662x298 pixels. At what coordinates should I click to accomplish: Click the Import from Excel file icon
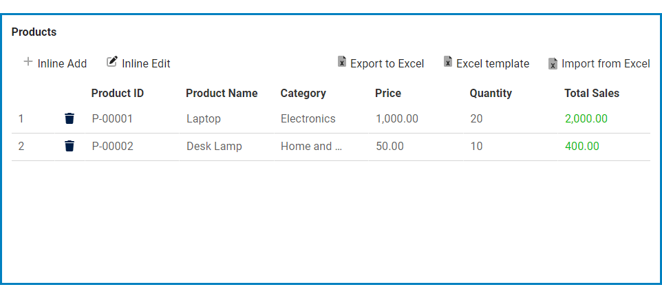(x=553, y=63)
